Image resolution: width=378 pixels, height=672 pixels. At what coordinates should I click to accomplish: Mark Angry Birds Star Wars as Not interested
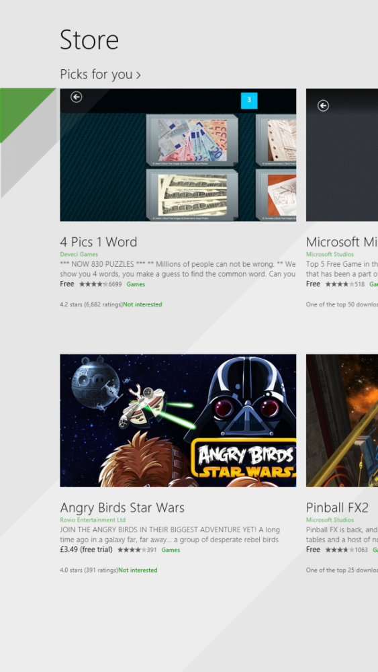pos(138,570)
